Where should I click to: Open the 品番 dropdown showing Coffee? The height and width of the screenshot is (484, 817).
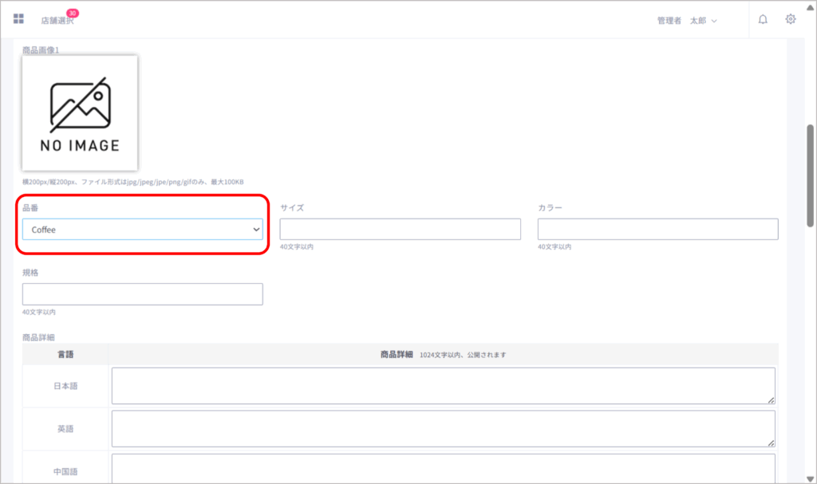point(142,230)
